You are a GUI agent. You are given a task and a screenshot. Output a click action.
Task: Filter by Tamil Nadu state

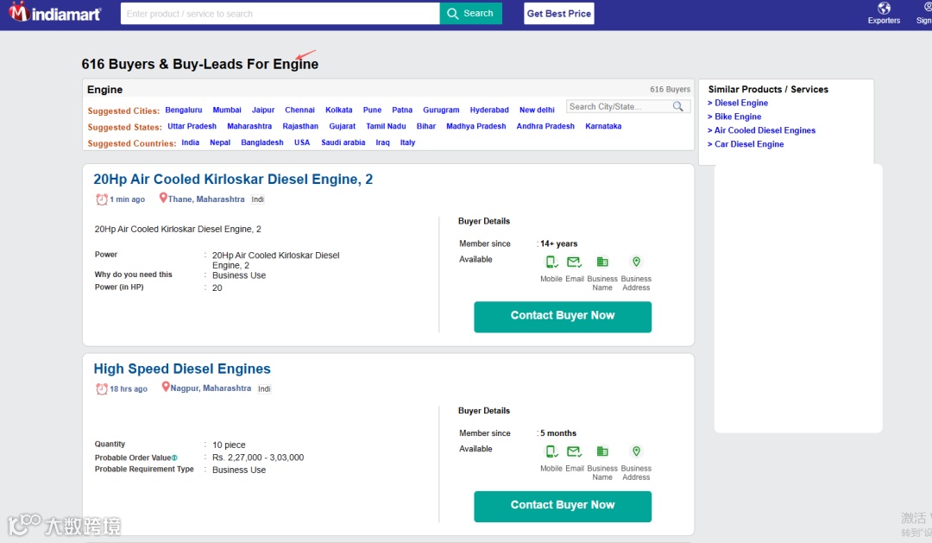[386, 126]
